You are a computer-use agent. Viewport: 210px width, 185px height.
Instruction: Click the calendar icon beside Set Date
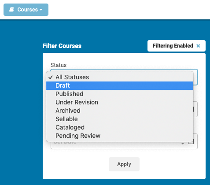pos(191,142)
